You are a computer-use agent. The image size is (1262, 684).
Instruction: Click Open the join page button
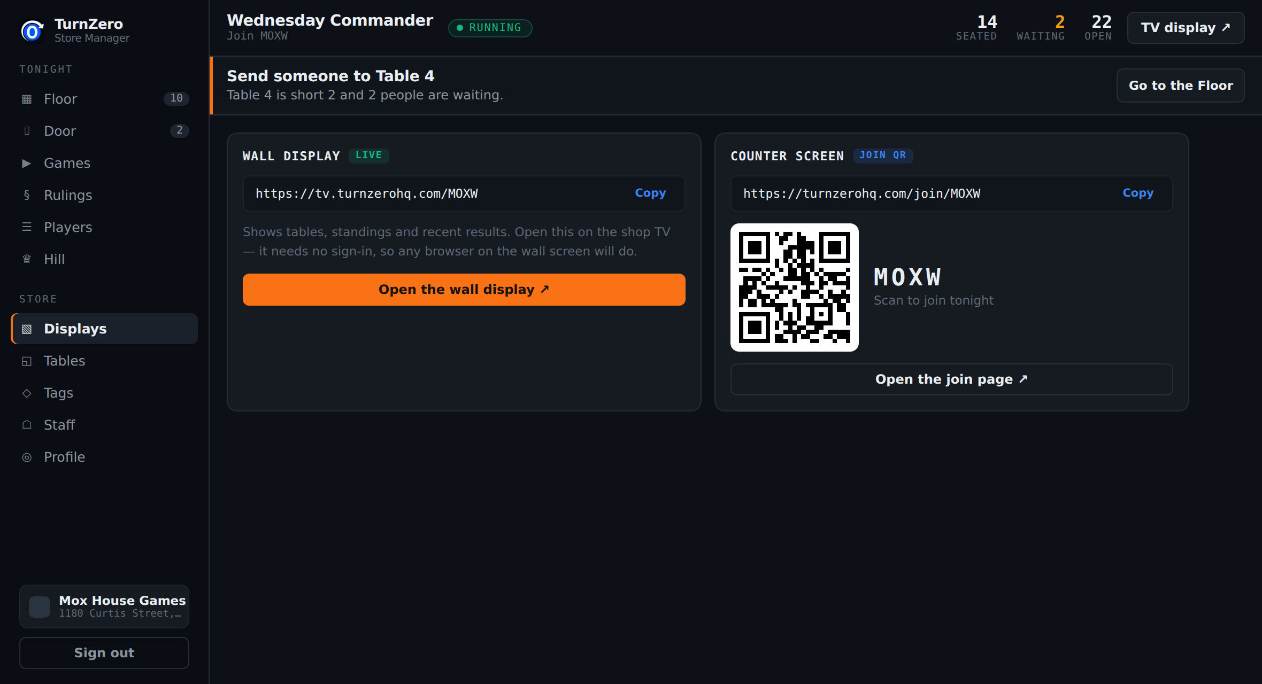tap(951, 379)
